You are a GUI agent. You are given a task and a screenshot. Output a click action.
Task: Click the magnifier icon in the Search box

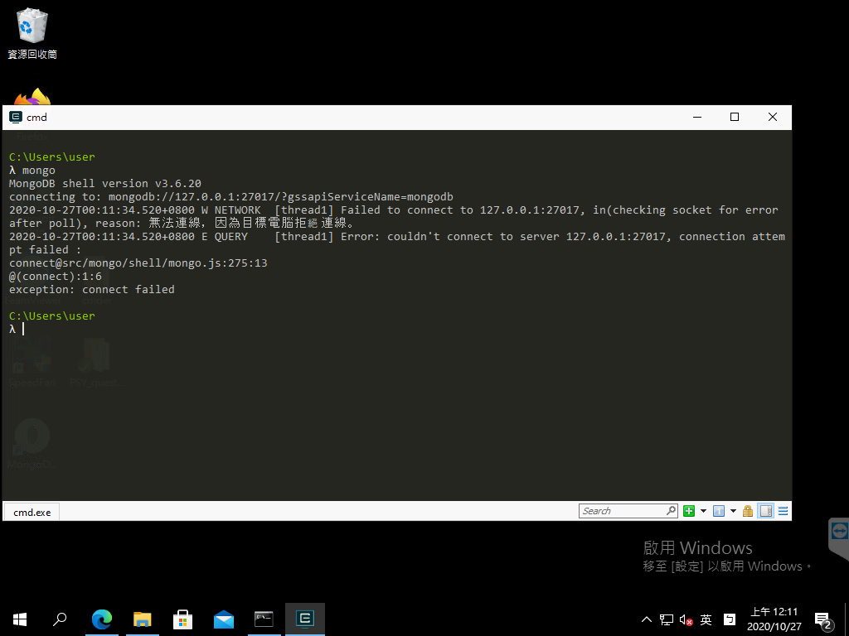(x=671, y=510)
